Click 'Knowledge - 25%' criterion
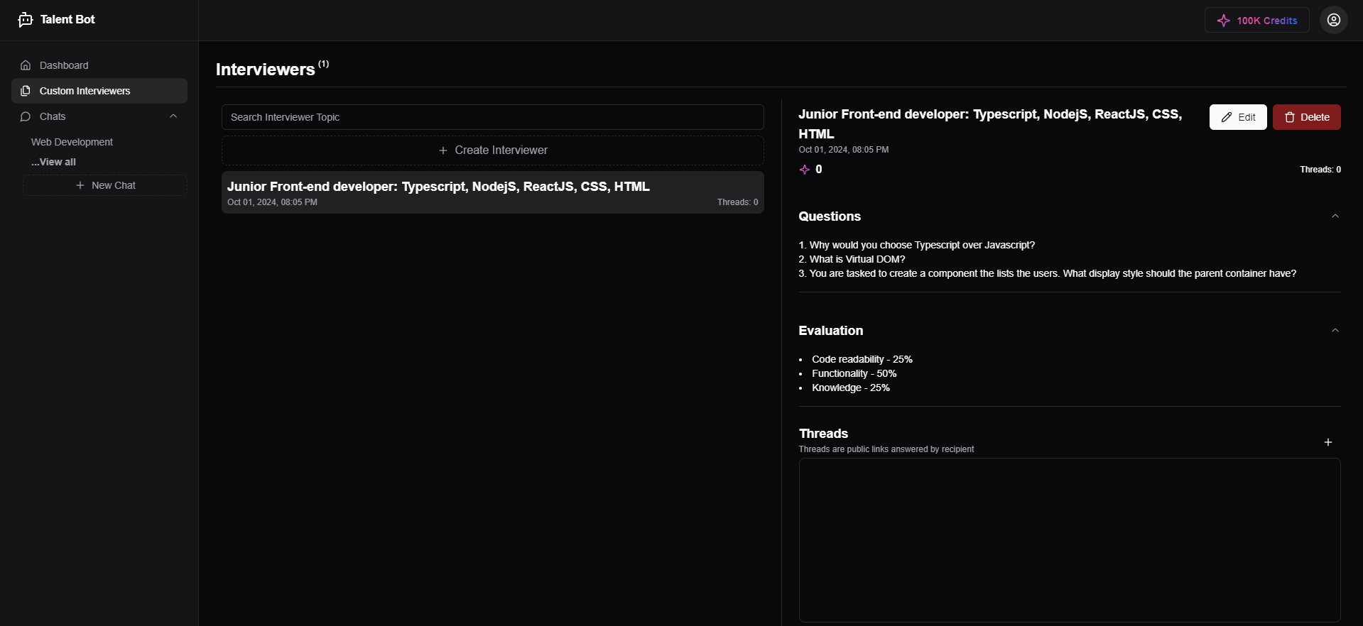 (850, 388)
